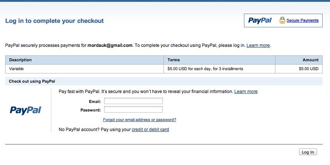
Task: Select the $5.00 USD amount cell
Action: (299, 69)
